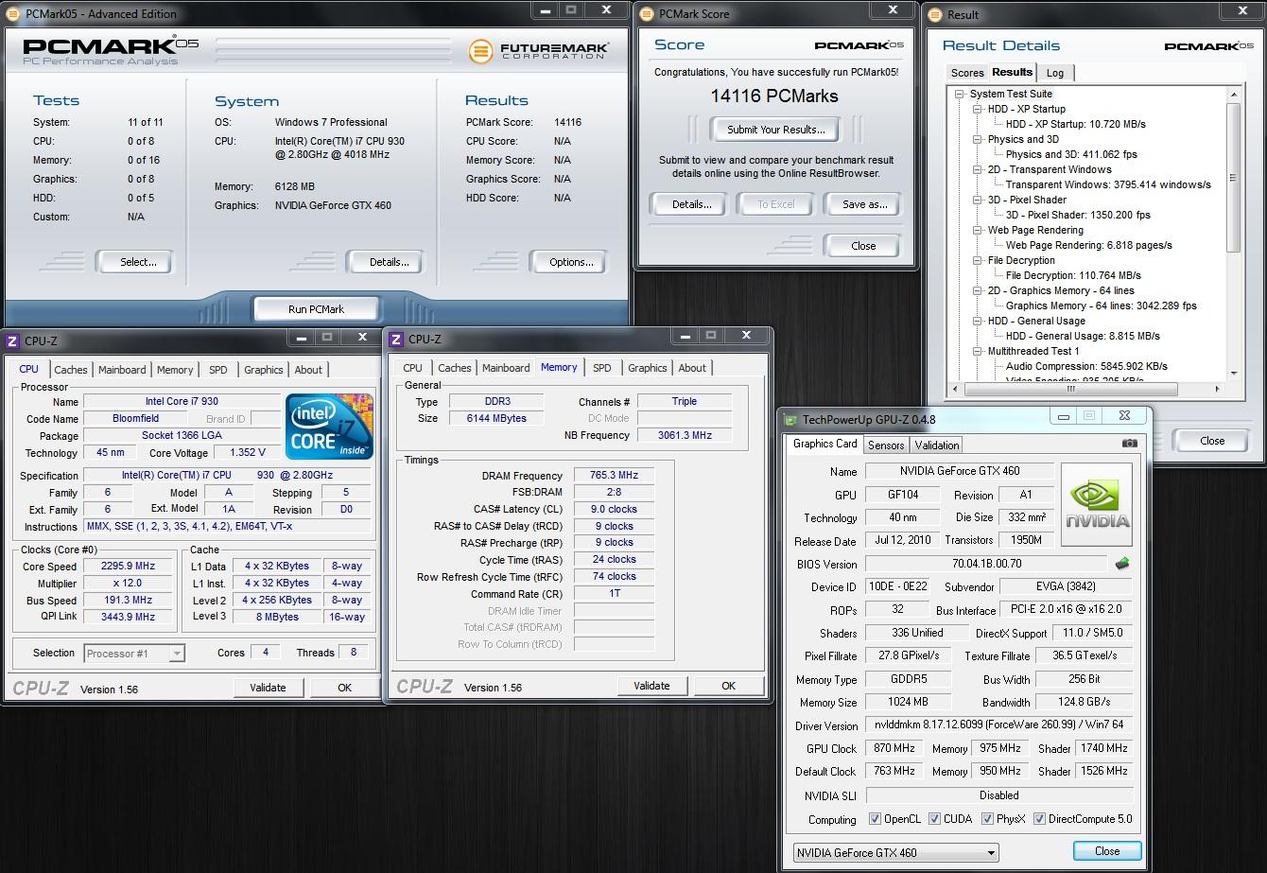This screenshot has width=1267, height=873.
Task: Click Close in the PCMark Score window
Action: point(863,246)
